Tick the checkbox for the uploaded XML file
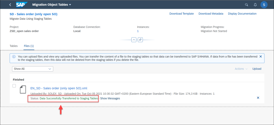The height and width of the screenshot is (125, 274). click(x=14, y=86)
